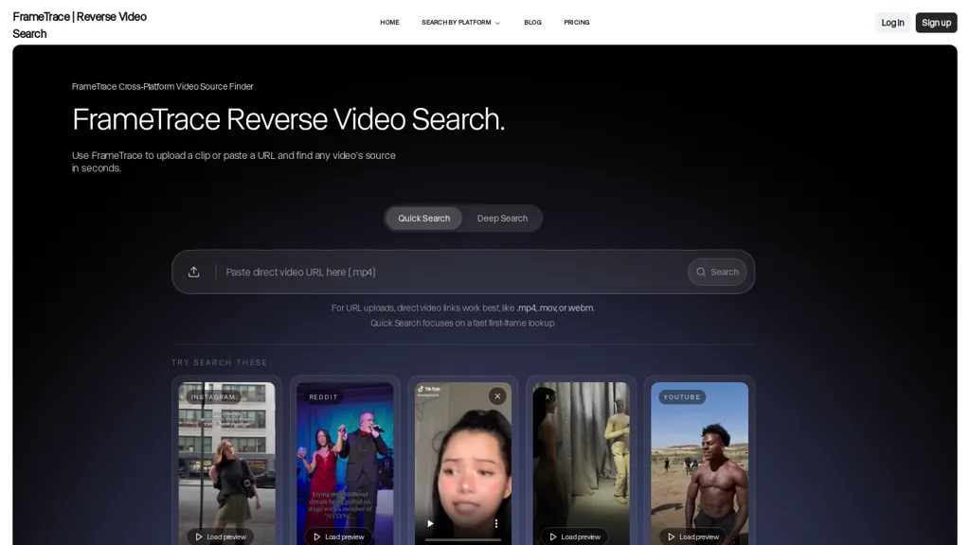Image resolution: width=970 pixels, height=545 pixels.
Task: Click the REDDIT platform badge
Action: 324,396
